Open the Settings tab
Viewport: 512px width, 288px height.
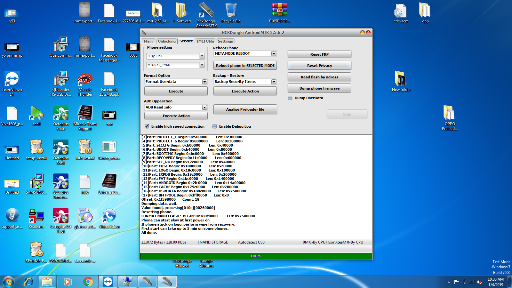[225, 41]
